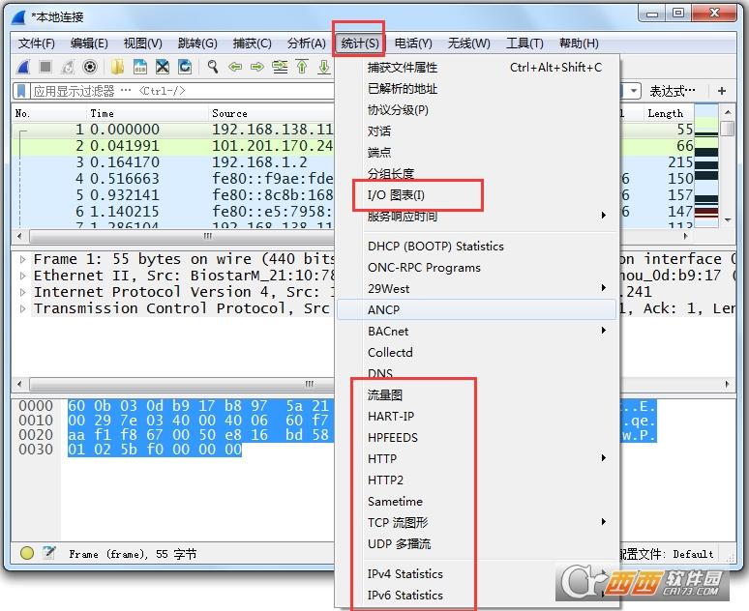The height and width of the screenshot is (611, 749).
Task: Select the ANCP menu entry
Action: pos(476,309)
